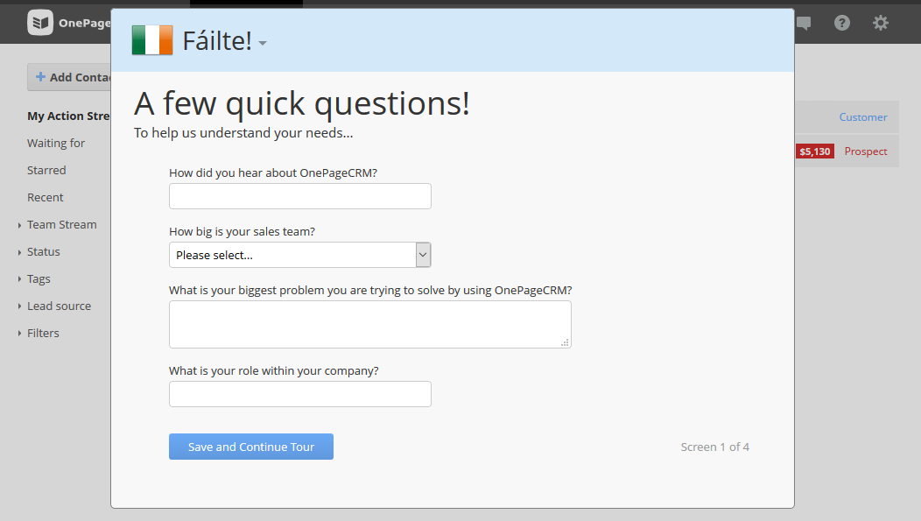Click Save and Continue Tour button
Image resolution: width=921 pixels, height=521 pixels.
(250, 447)
